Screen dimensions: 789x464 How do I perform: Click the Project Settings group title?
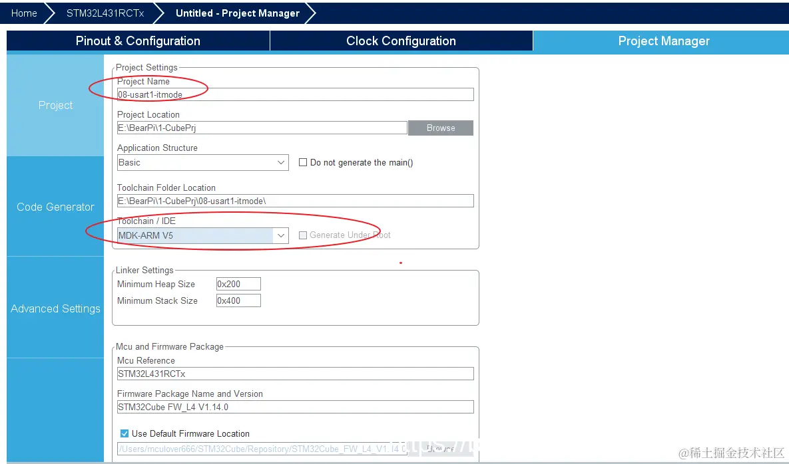(x=146, y=67)
